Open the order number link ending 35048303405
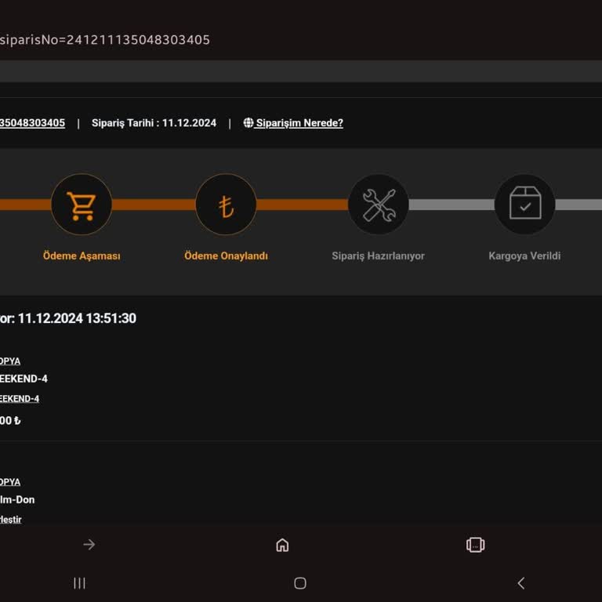The height and width of the screenshot is (602, 602). [32, 123]
